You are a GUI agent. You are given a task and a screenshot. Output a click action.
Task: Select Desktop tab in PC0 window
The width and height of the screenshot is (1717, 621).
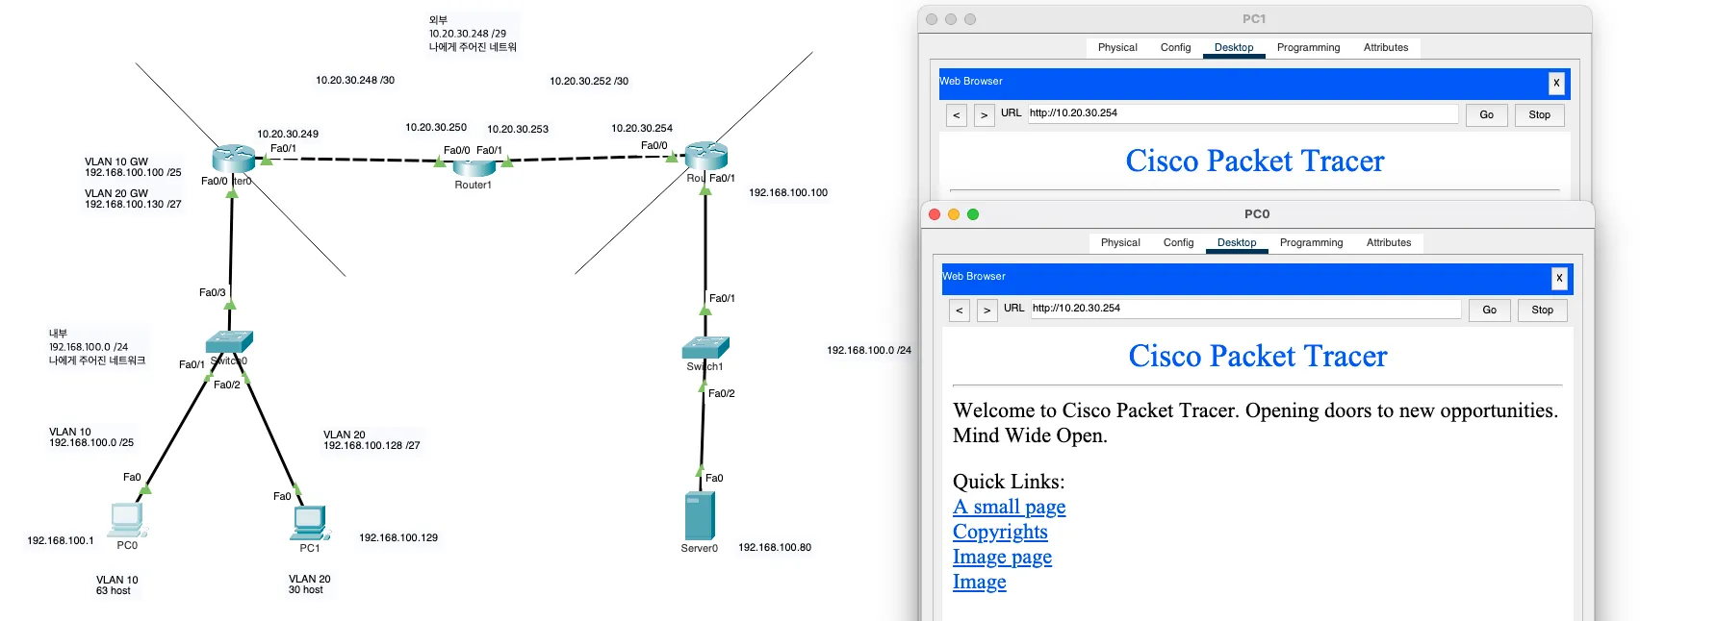pos(1237,243)
